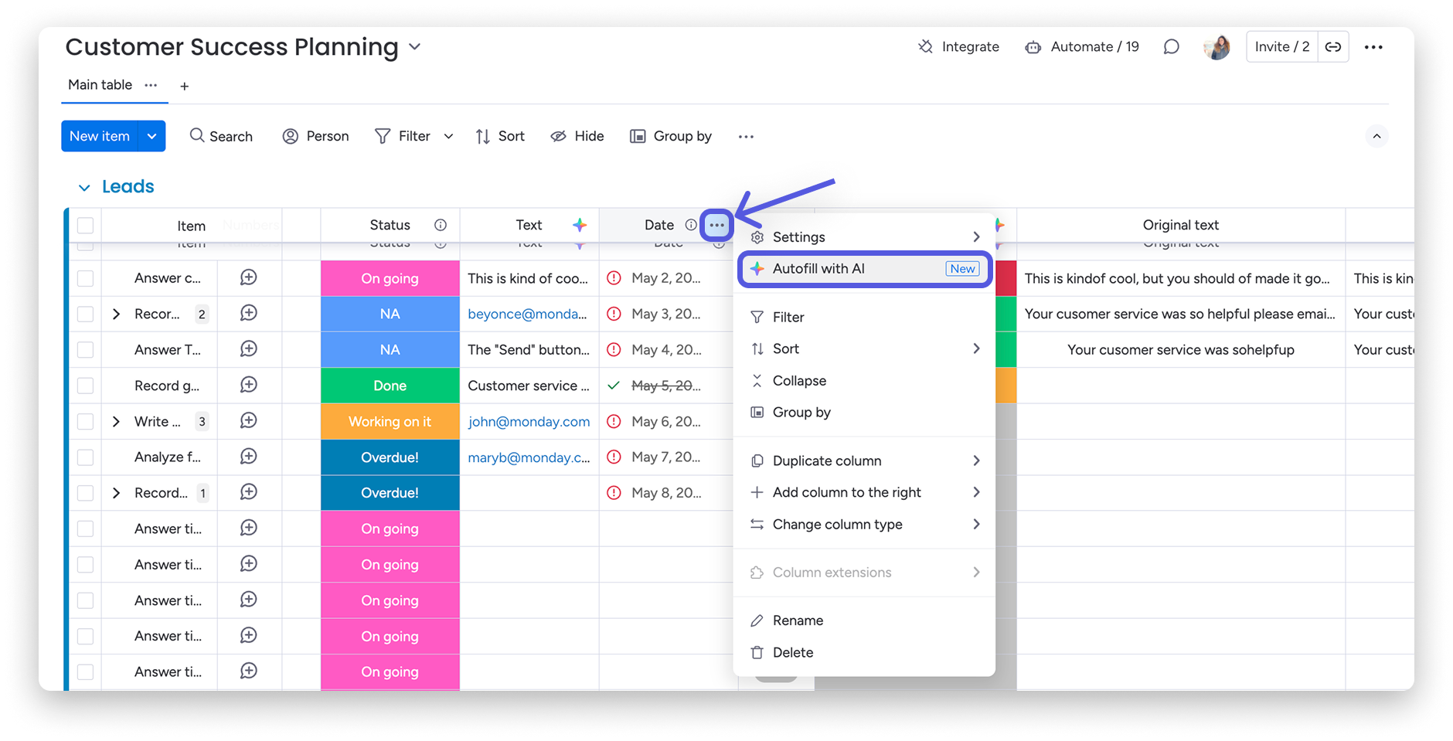Open Change column type submenu
The image size is (1453, 741).
pyautogui.click(x=865, y=525)
